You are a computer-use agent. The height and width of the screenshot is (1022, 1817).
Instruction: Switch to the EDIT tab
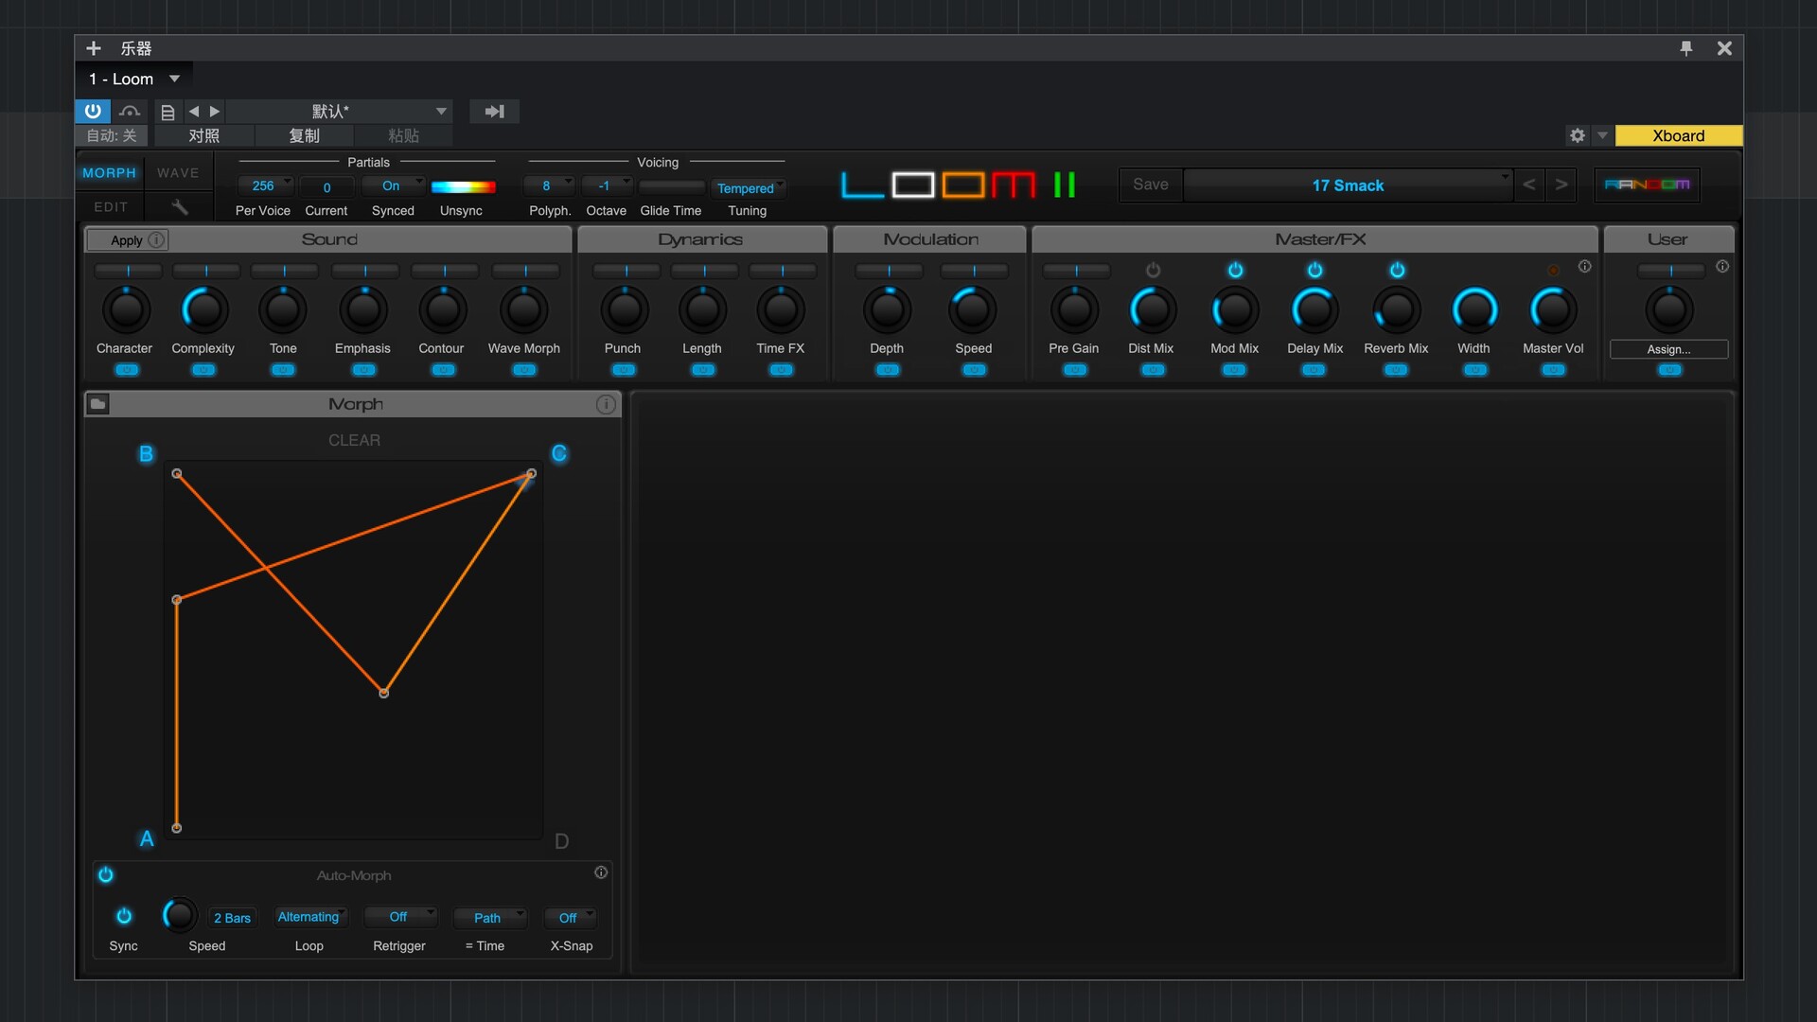click(111, 206)
